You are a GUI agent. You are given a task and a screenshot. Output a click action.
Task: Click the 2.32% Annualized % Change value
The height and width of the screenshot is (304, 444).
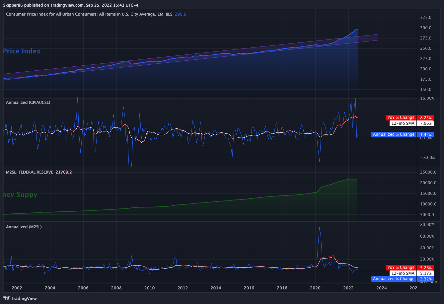pos(426,279)
